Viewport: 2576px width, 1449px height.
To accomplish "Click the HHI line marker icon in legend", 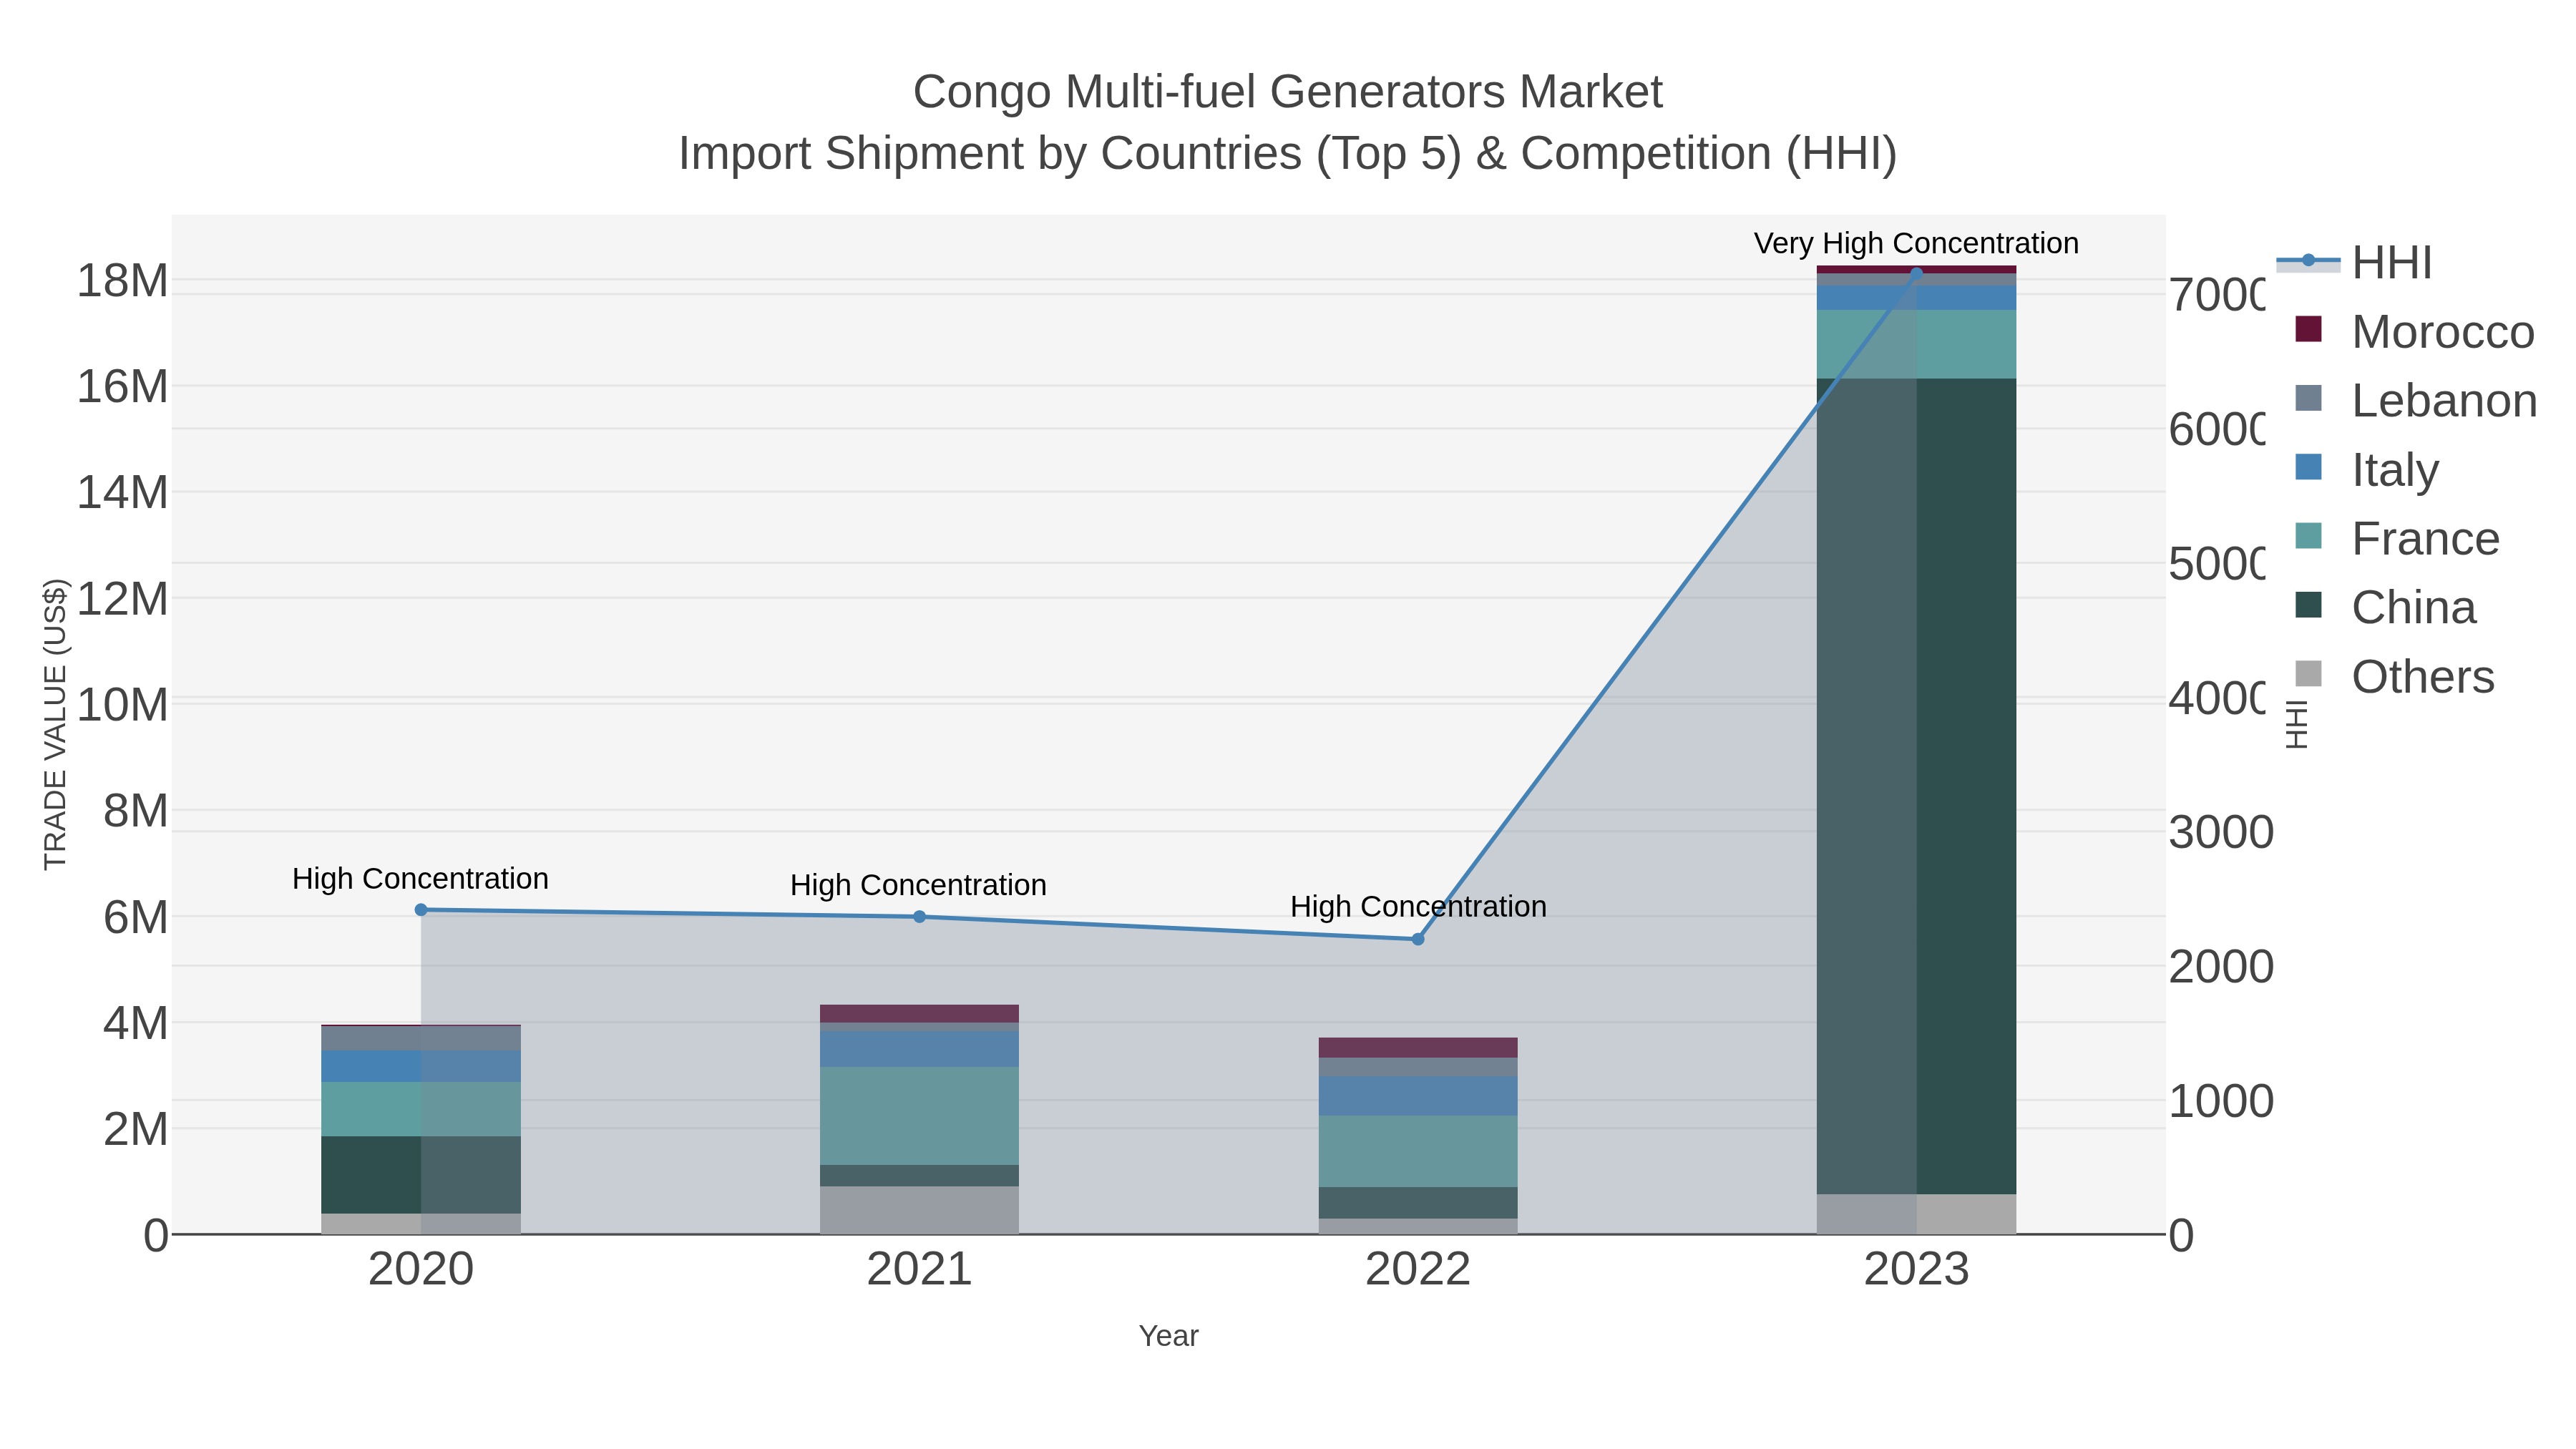I will [2308, 261].
